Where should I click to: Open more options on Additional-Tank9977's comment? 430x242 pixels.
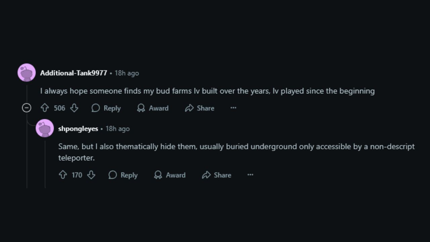pos(233,108)
